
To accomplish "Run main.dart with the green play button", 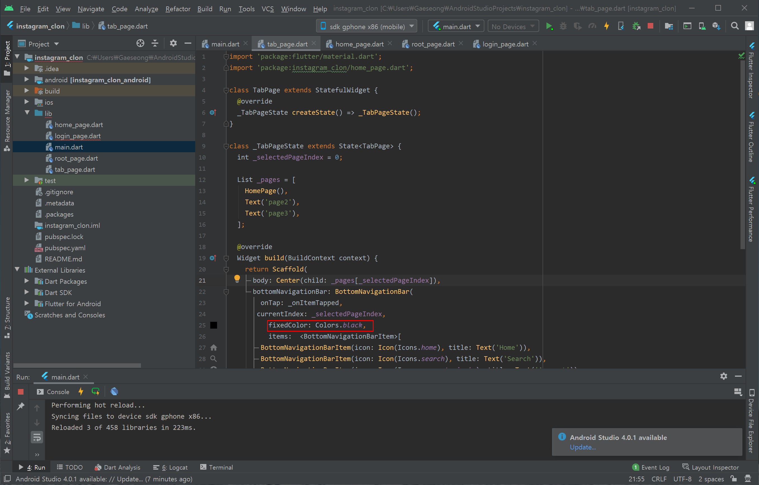I will coord(549,26).
